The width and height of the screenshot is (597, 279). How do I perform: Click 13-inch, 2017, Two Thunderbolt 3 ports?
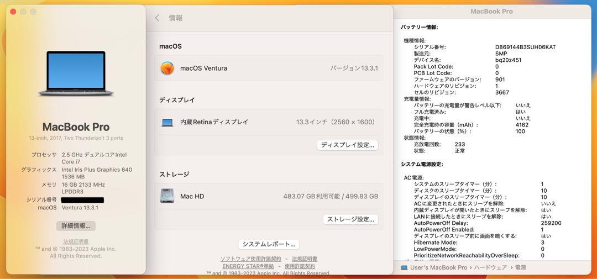[76, 138]
